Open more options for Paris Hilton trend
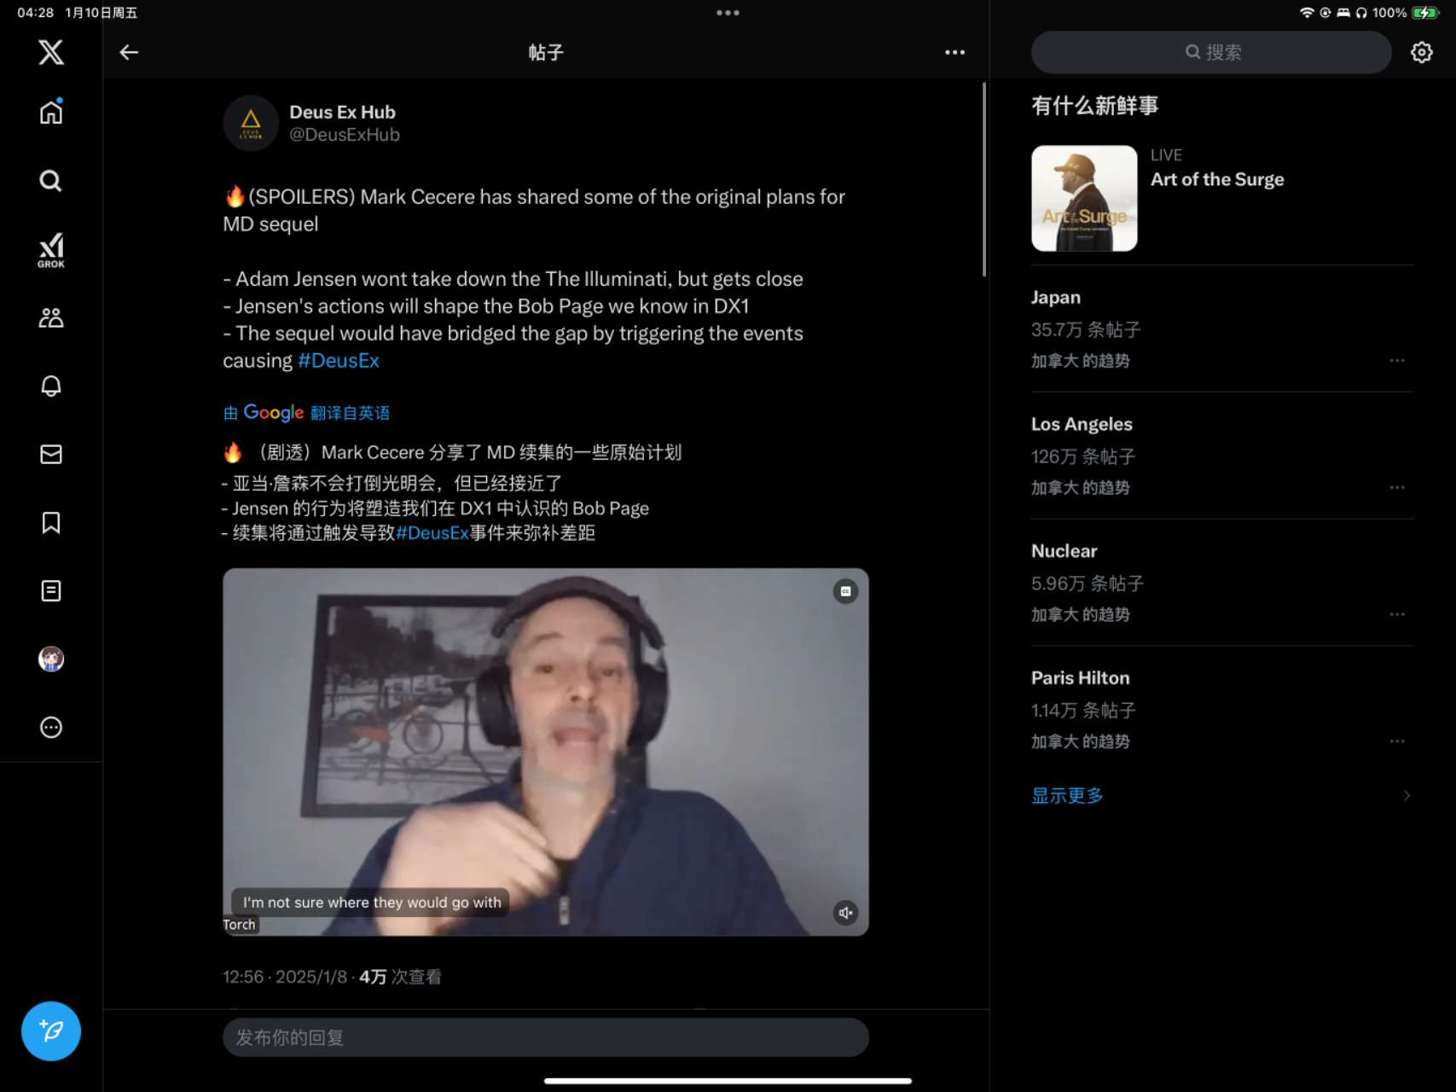Image resolution: width=1456 pixels, height=1092 pixels. click(x=1397, y=742)
